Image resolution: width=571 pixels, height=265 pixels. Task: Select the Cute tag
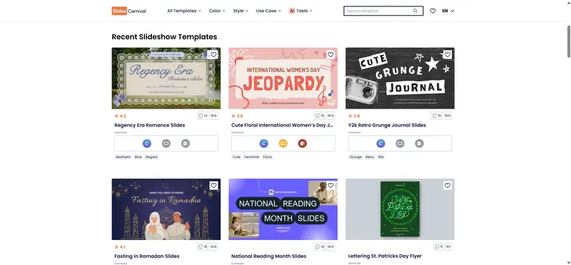[x=237, y=157]
